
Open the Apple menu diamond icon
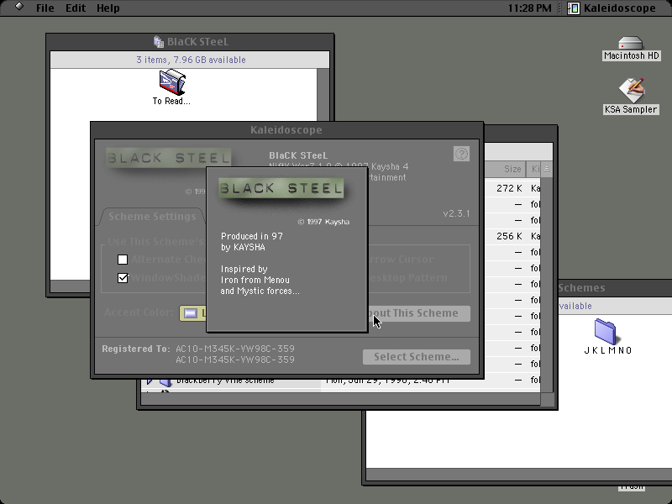coord(19,7)
